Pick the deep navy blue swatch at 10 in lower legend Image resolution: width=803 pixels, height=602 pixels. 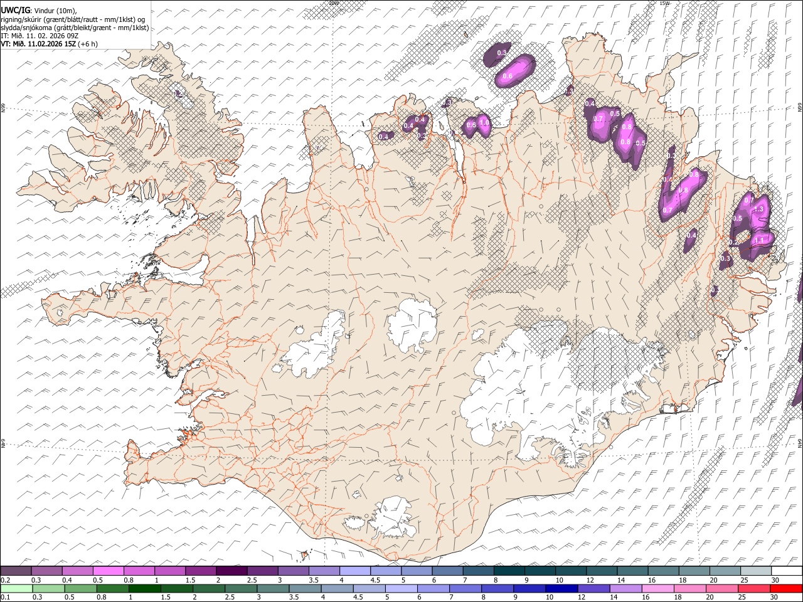tap(561, 588)
